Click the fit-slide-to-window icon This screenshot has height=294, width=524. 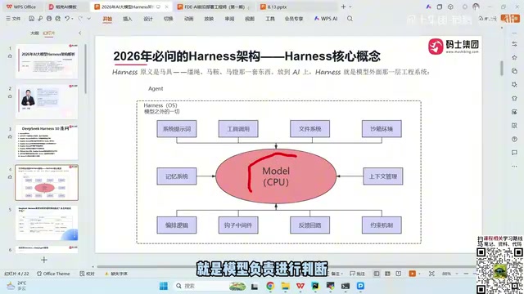[431, 274]
